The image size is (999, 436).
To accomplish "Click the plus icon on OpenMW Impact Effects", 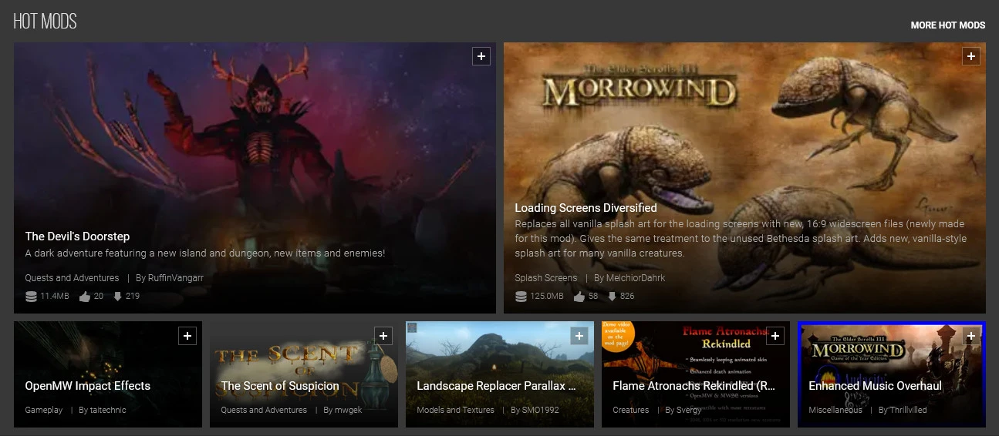I will [x=187, y=336].
